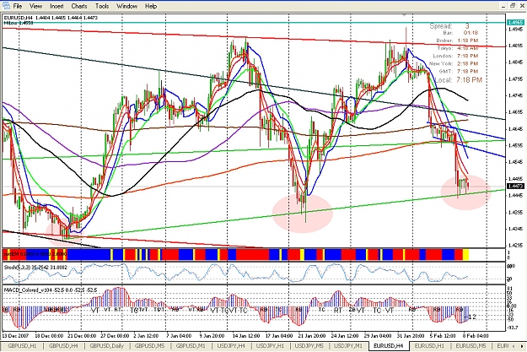
Task: Click the GMT time row
Action: (x=459, y=72)
